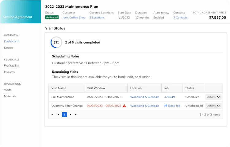This screenshot has width=230, height=147.
Task: Click the 4/1/2022 start date value
Action: tap(124, 17)
